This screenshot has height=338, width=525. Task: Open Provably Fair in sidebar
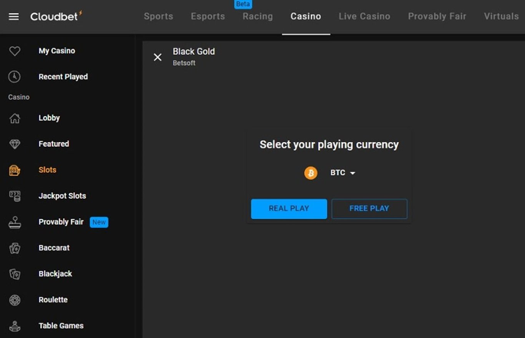pyautogui.click(x=61, y=222)
